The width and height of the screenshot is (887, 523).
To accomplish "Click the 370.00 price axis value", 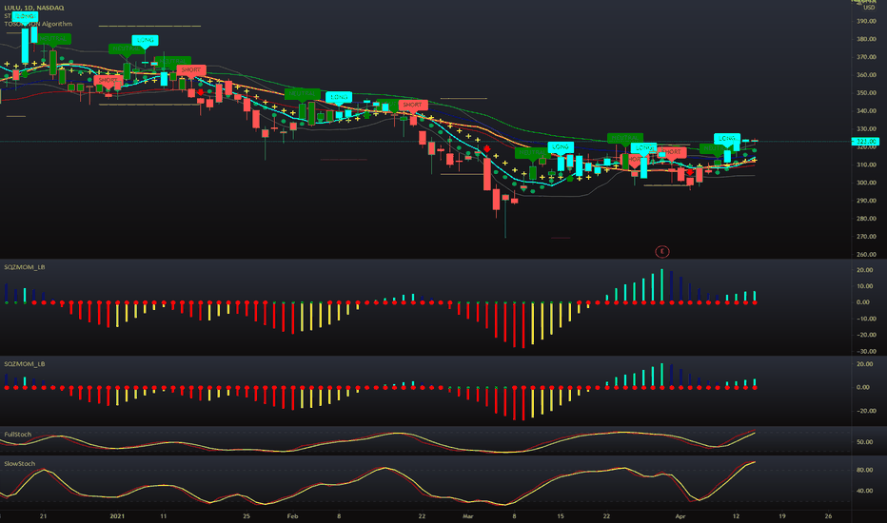I will pyautogui.click(x=866, y=57).
